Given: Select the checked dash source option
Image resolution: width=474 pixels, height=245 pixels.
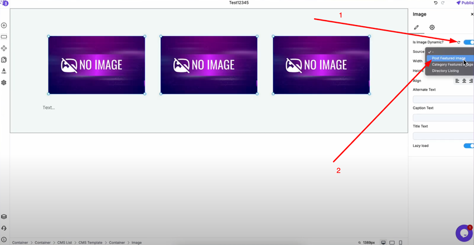Looking at the screenshot, I should tap(449, 52).
